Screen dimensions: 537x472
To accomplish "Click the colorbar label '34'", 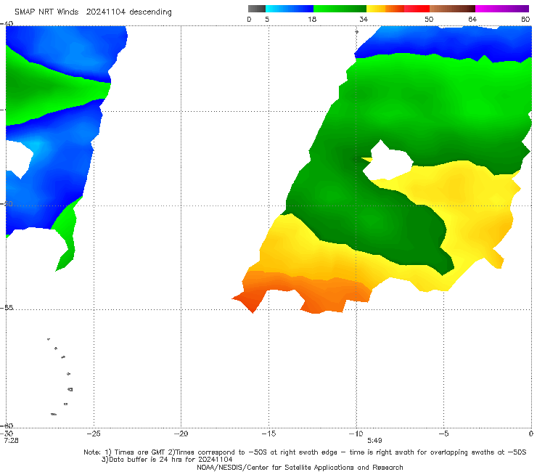I will pyautogui.click(x=364, y=20).
